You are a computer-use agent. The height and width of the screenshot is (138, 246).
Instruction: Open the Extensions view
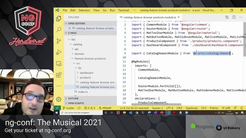click(59, 75)
